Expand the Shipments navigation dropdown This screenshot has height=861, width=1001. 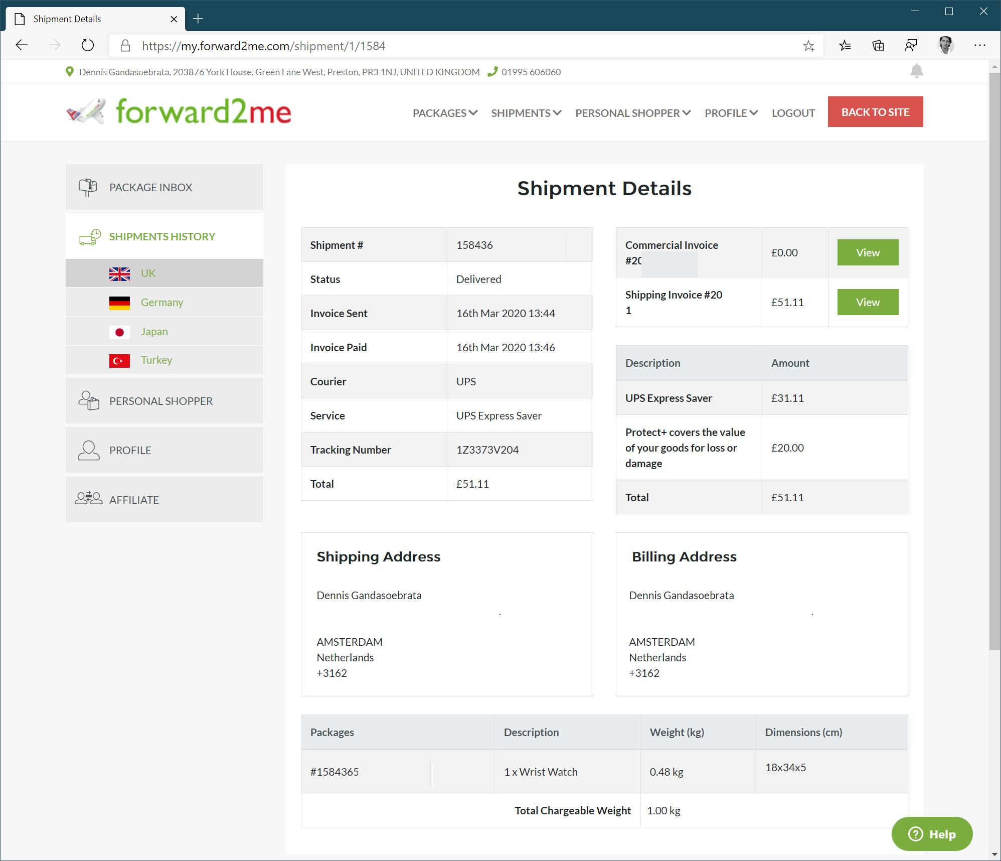(x=526, y=113)
